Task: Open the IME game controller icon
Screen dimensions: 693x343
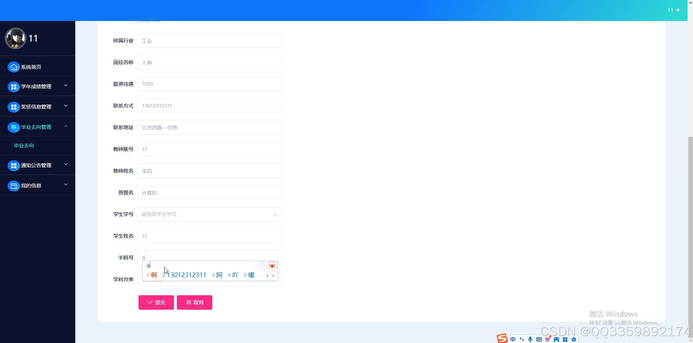Action: (556, 339)
